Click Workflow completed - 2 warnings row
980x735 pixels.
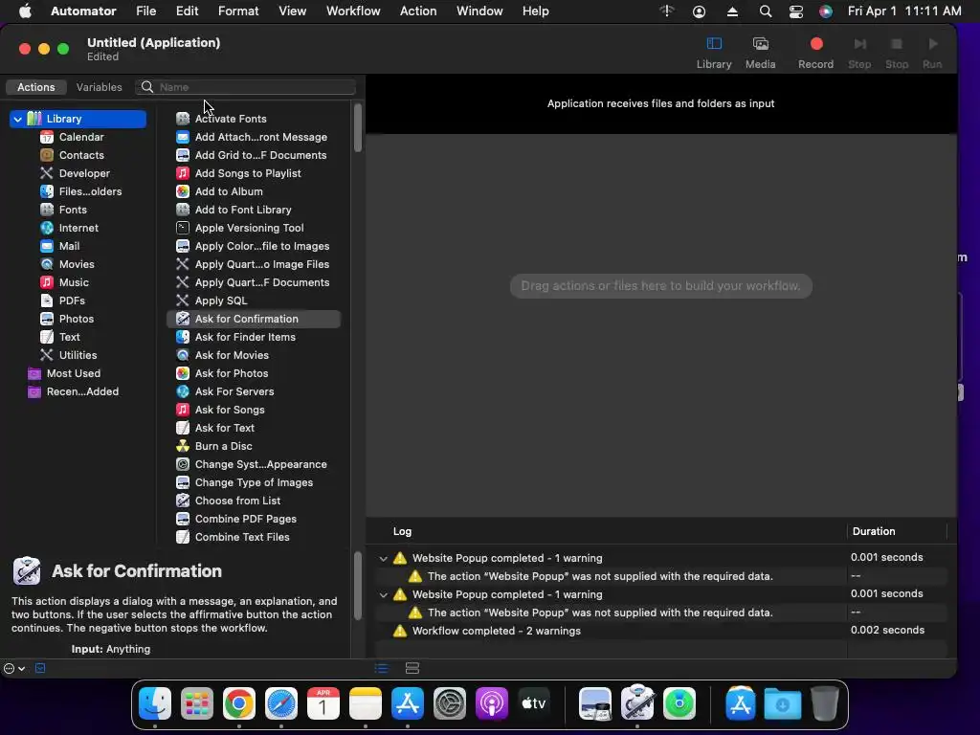[x=661, y=631]
